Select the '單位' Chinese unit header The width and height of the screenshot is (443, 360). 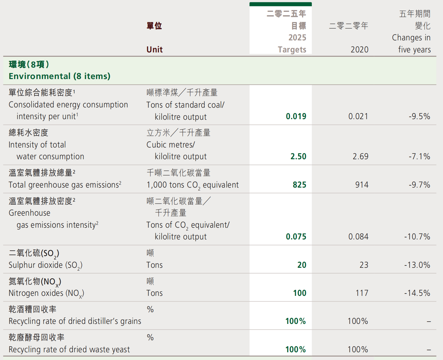pos(154,26)
